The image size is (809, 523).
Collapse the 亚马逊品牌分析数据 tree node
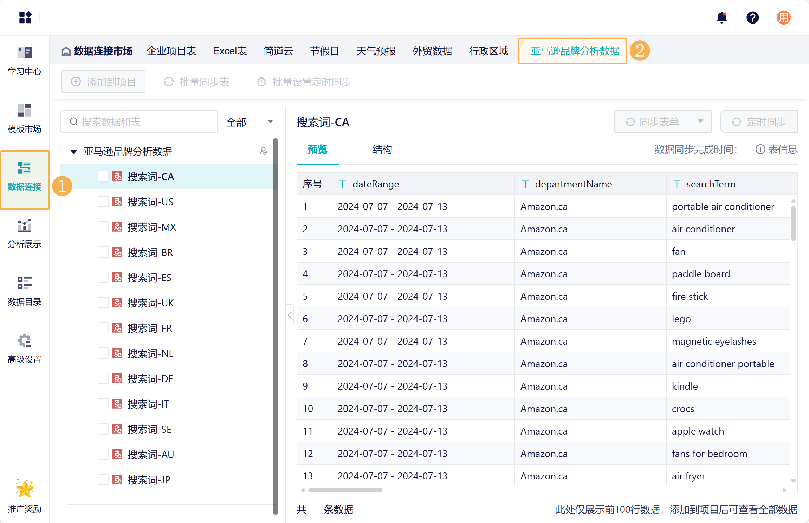point(74,152)
